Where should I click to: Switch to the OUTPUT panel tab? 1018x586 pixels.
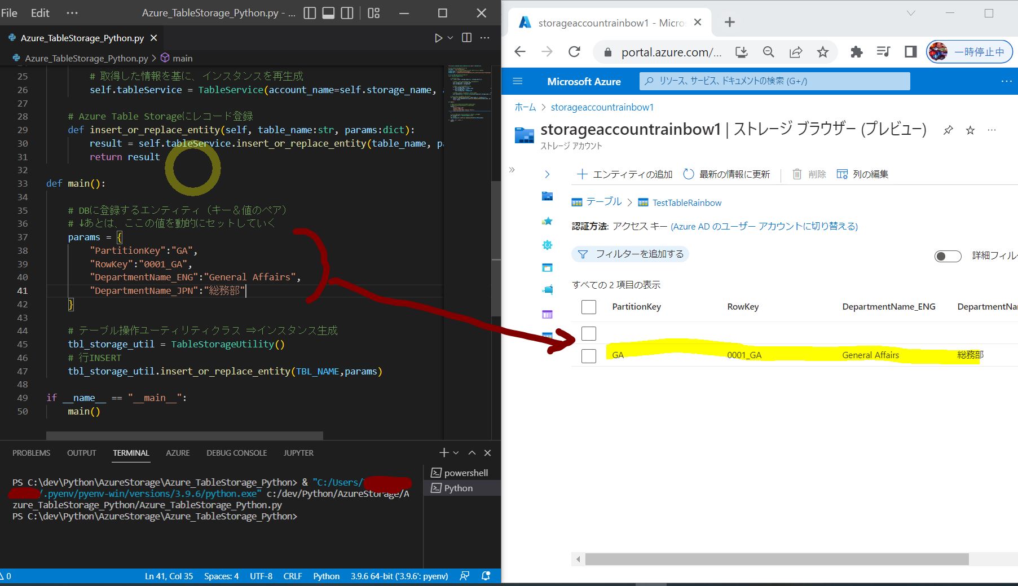pos(82,453)
